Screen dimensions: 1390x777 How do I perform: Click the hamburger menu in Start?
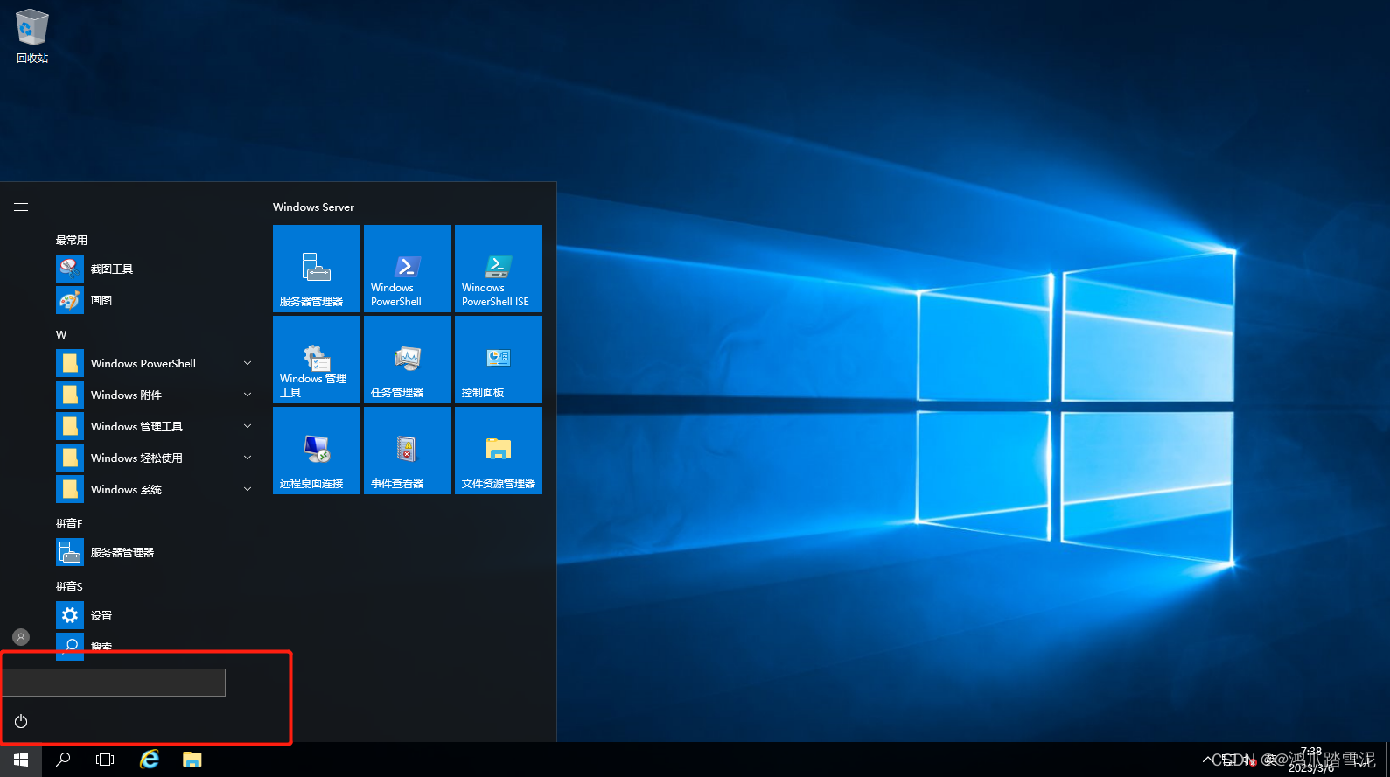coord(21,207)
